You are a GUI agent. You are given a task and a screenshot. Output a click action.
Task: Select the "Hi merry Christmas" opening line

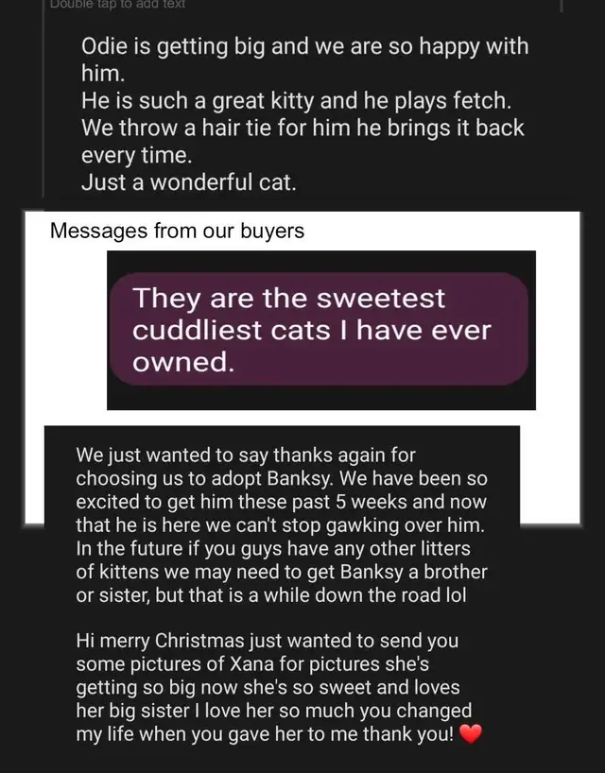click(x=268, y=641)
